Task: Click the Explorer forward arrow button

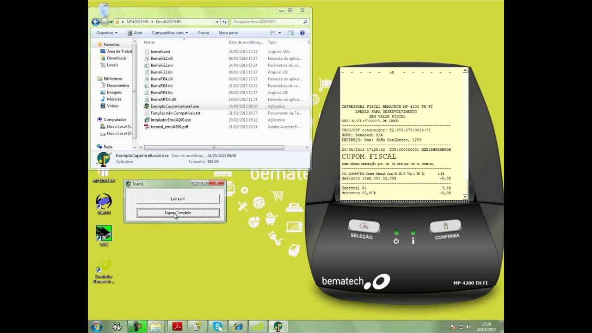Action: [x=105, y=22]
